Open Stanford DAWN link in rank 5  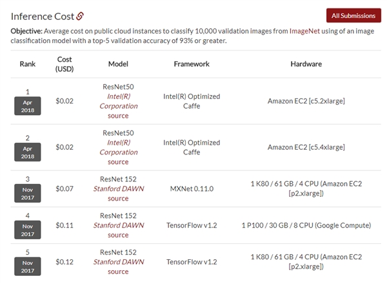(118, 262)
